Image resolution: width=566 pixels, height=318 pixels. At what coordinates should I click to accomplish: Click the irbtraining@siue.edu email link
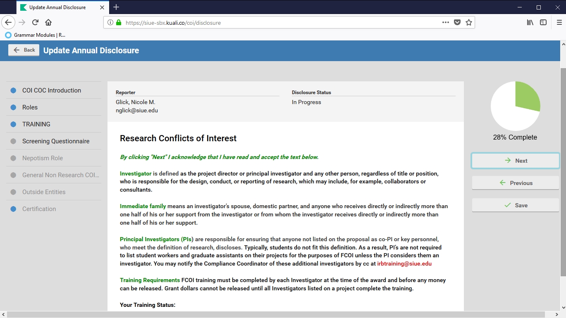point(404,263)
